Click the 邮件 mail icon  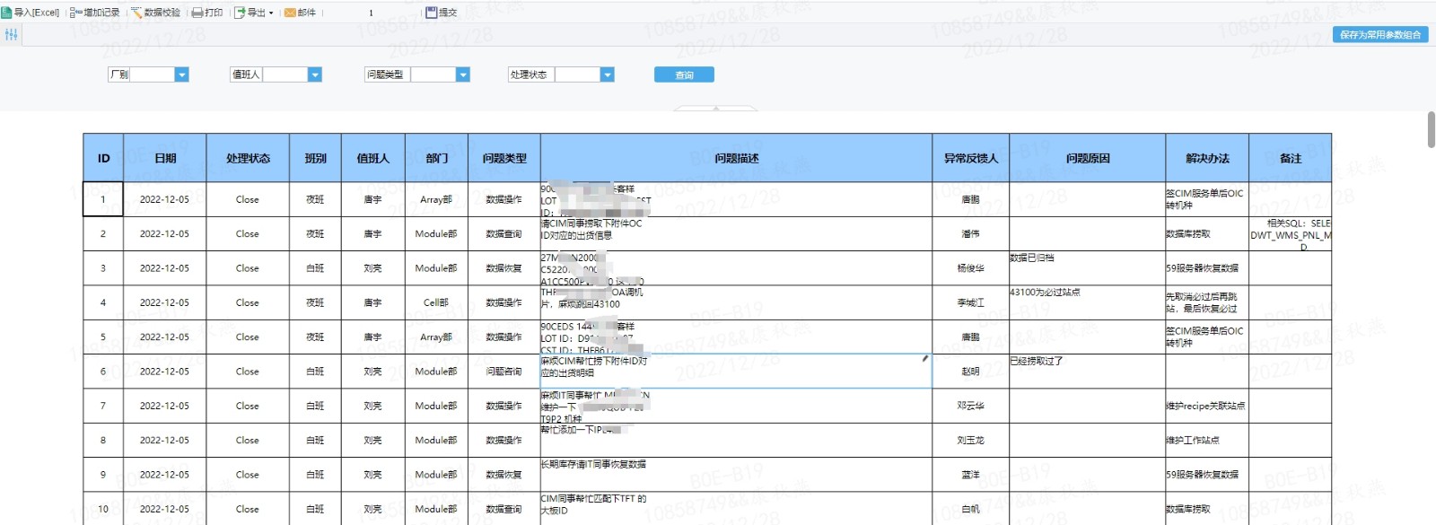(290, 13)
